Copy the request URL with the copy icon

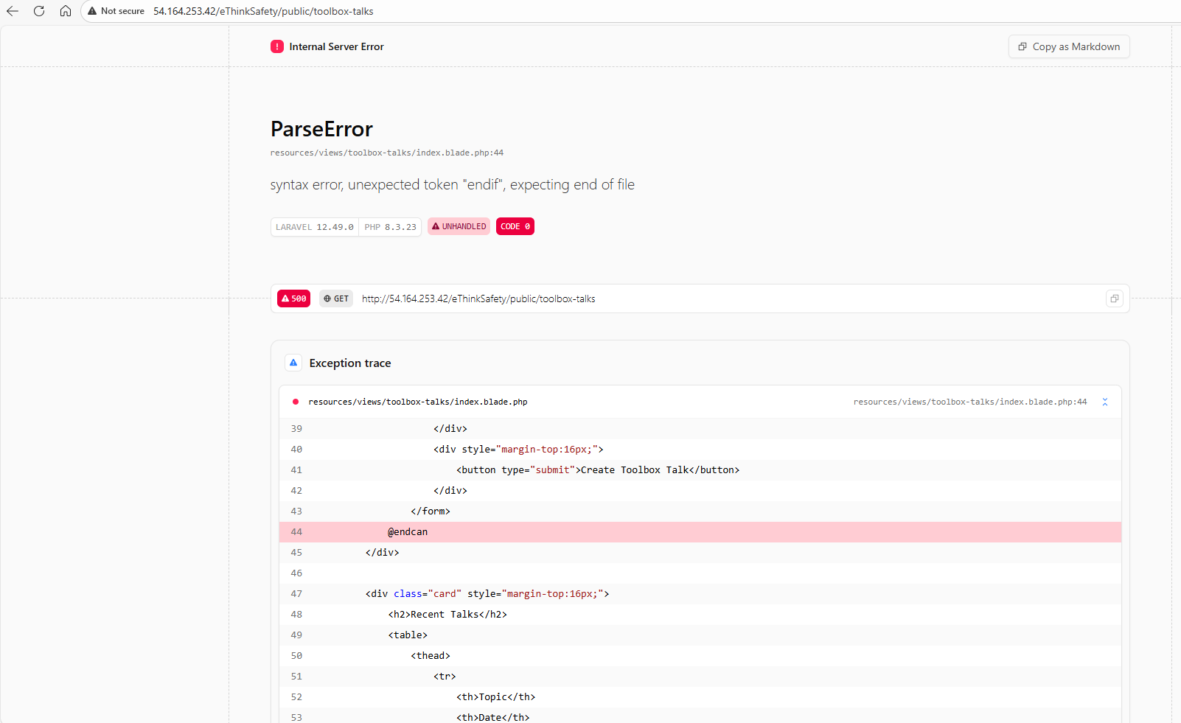(1114, 298)
